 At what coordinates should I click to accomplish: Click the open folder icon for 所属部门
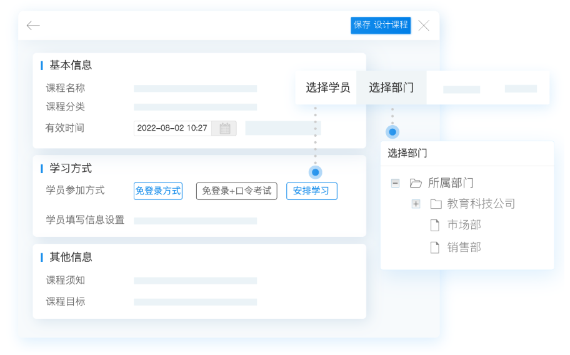(416, 183)
